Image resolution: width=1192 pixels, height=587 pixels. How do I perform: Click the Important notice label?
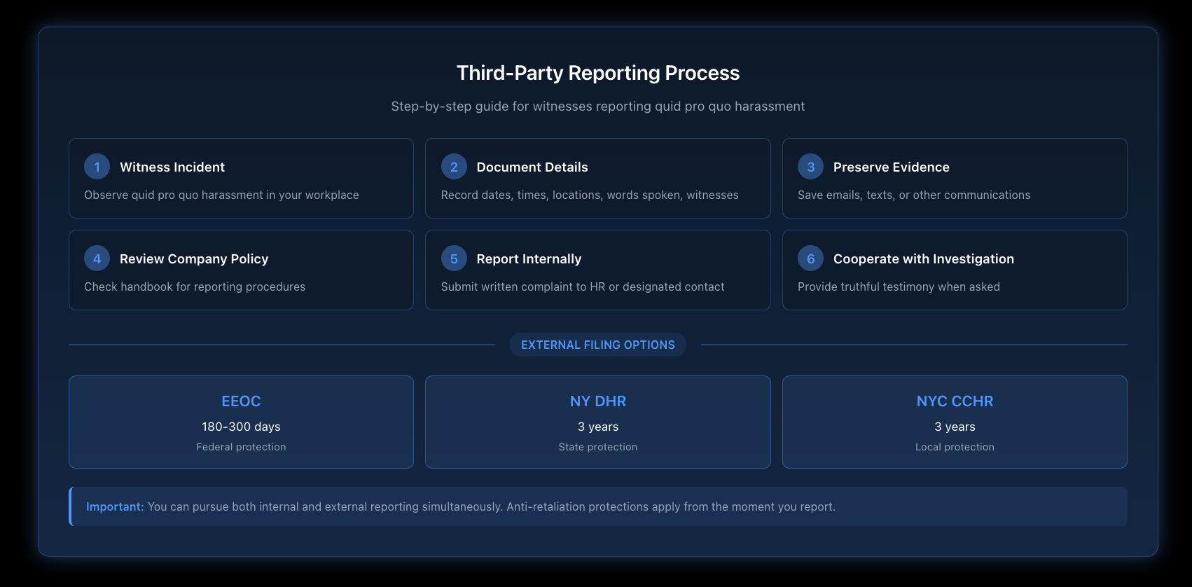pos(115,506)
